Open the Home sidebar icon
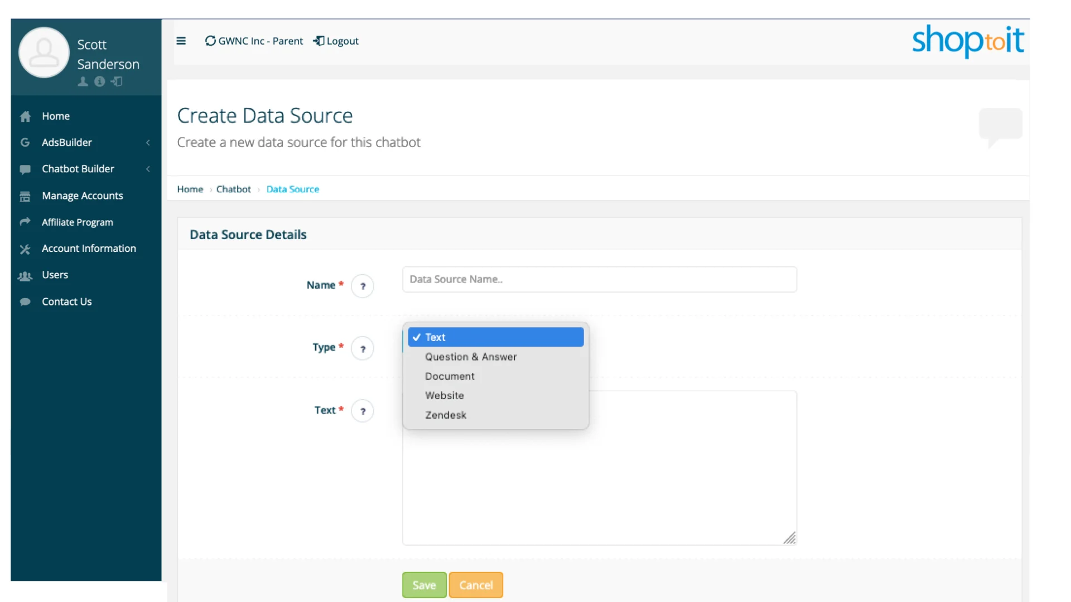This screenshot has width=1071, height=602. coord(26,116)
